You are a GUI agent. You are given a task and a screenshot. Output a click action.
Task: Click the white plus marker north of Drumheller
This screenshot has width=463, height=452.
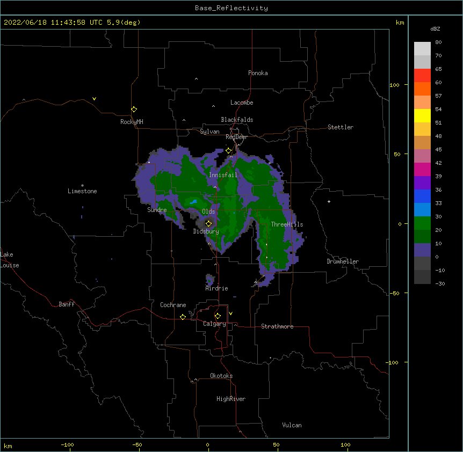click(329, 201)
